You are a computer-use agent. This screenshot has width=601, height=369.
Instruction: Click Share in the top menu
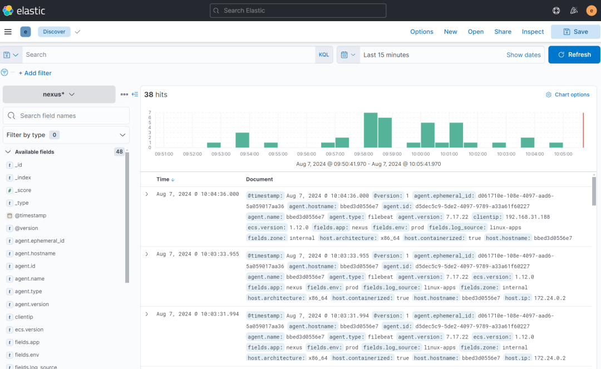pyautogui.click(x=503, y=32)
